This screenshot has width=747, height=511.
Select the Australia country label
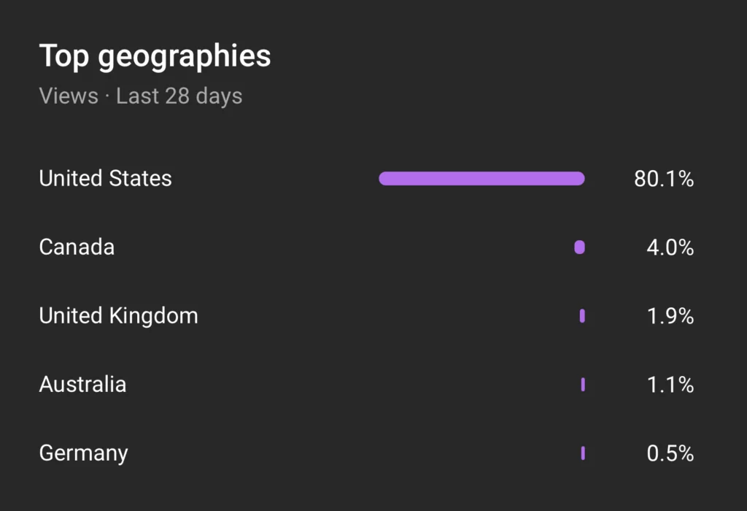pos(82,385)
